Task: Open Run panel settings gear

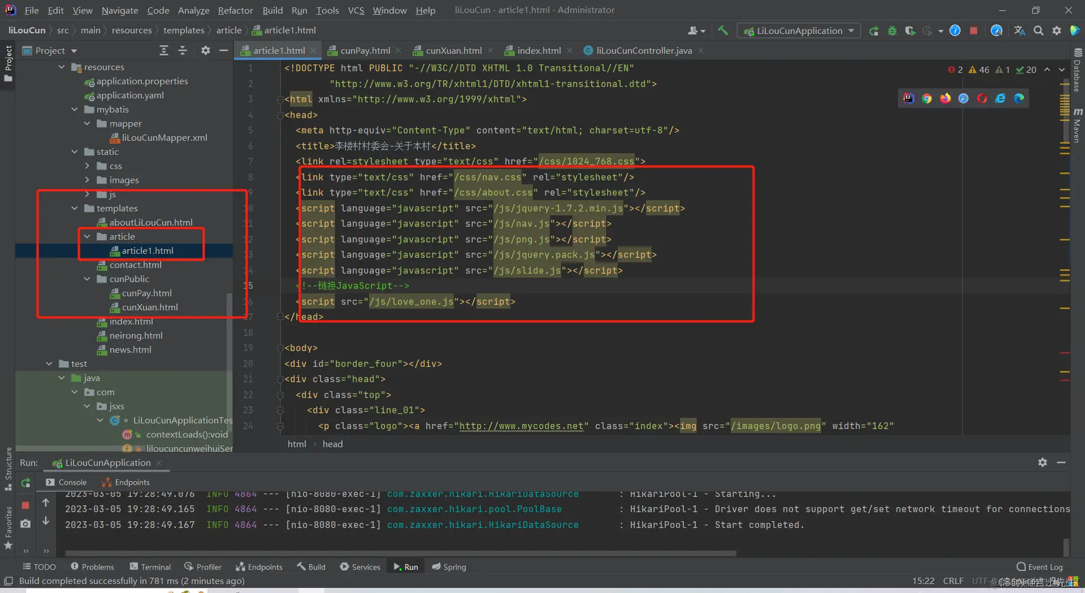Action: coord(1043,462)
